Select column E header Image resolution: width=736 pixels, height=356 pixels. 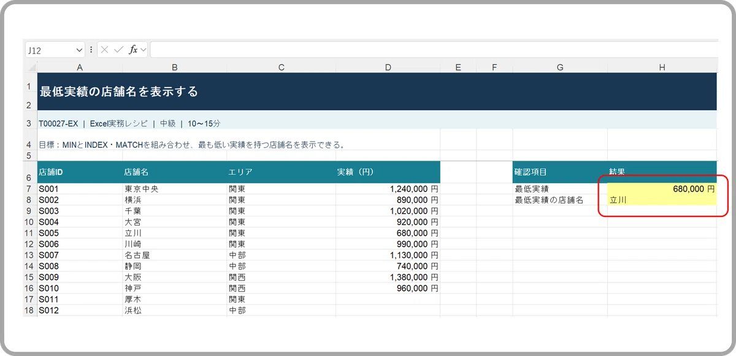pyautogui.click(x=458, y=67)
